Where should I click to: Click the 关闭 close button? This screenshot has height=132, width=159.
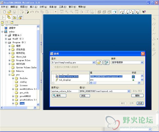click(140, 103)
